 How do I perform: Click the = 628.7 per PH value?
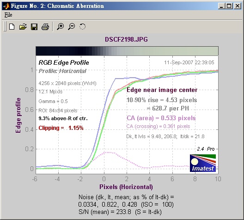168,108
